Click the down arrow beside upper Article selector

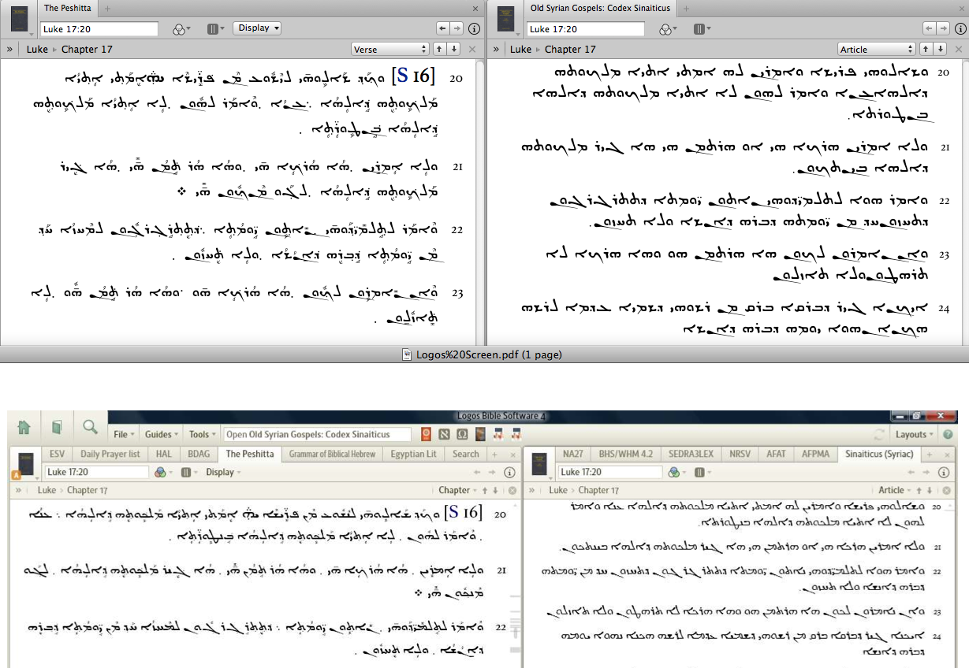tap(941, 49)
